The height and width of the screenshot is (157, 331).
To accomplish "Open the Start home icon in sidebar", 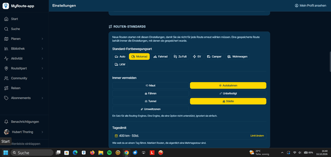I will 7,19.
